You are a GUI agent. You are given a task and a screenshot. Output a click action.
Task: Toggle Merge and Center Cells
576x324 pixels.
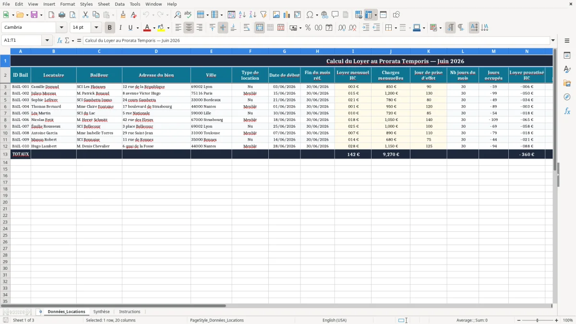click(260, 28)
